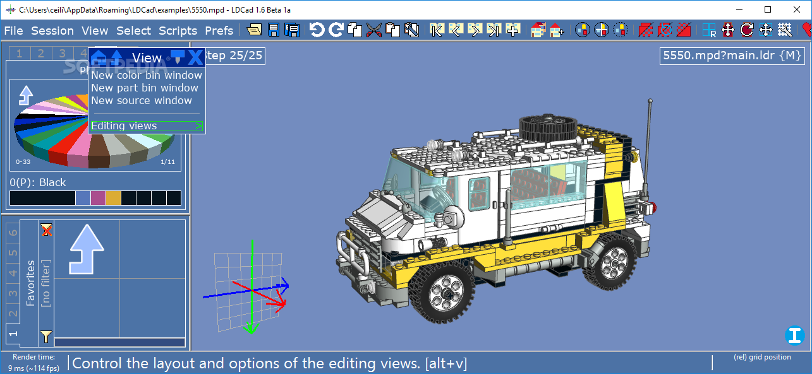
Task: Select part bin side tab 2
Action: click(x=13, y=313)
